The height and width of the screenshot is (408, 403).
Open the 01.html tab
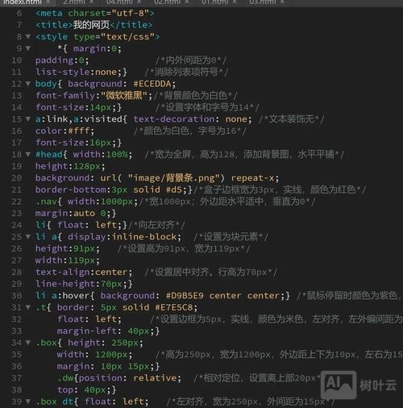pyautogui.click(x=214, y=2)
